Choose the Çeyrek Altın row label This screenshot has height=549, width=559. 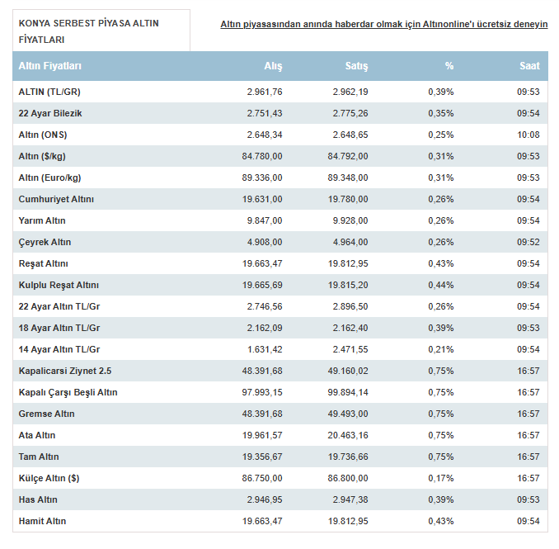click(45, 243)
